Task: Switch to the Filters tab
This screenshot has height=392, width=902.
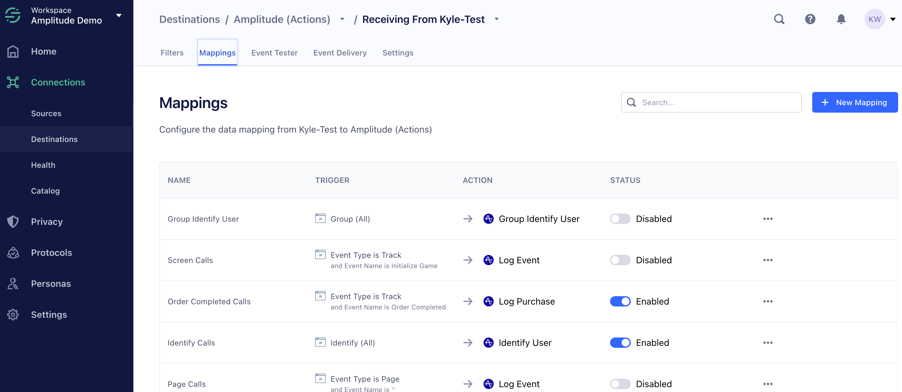Action: [172, 53]
